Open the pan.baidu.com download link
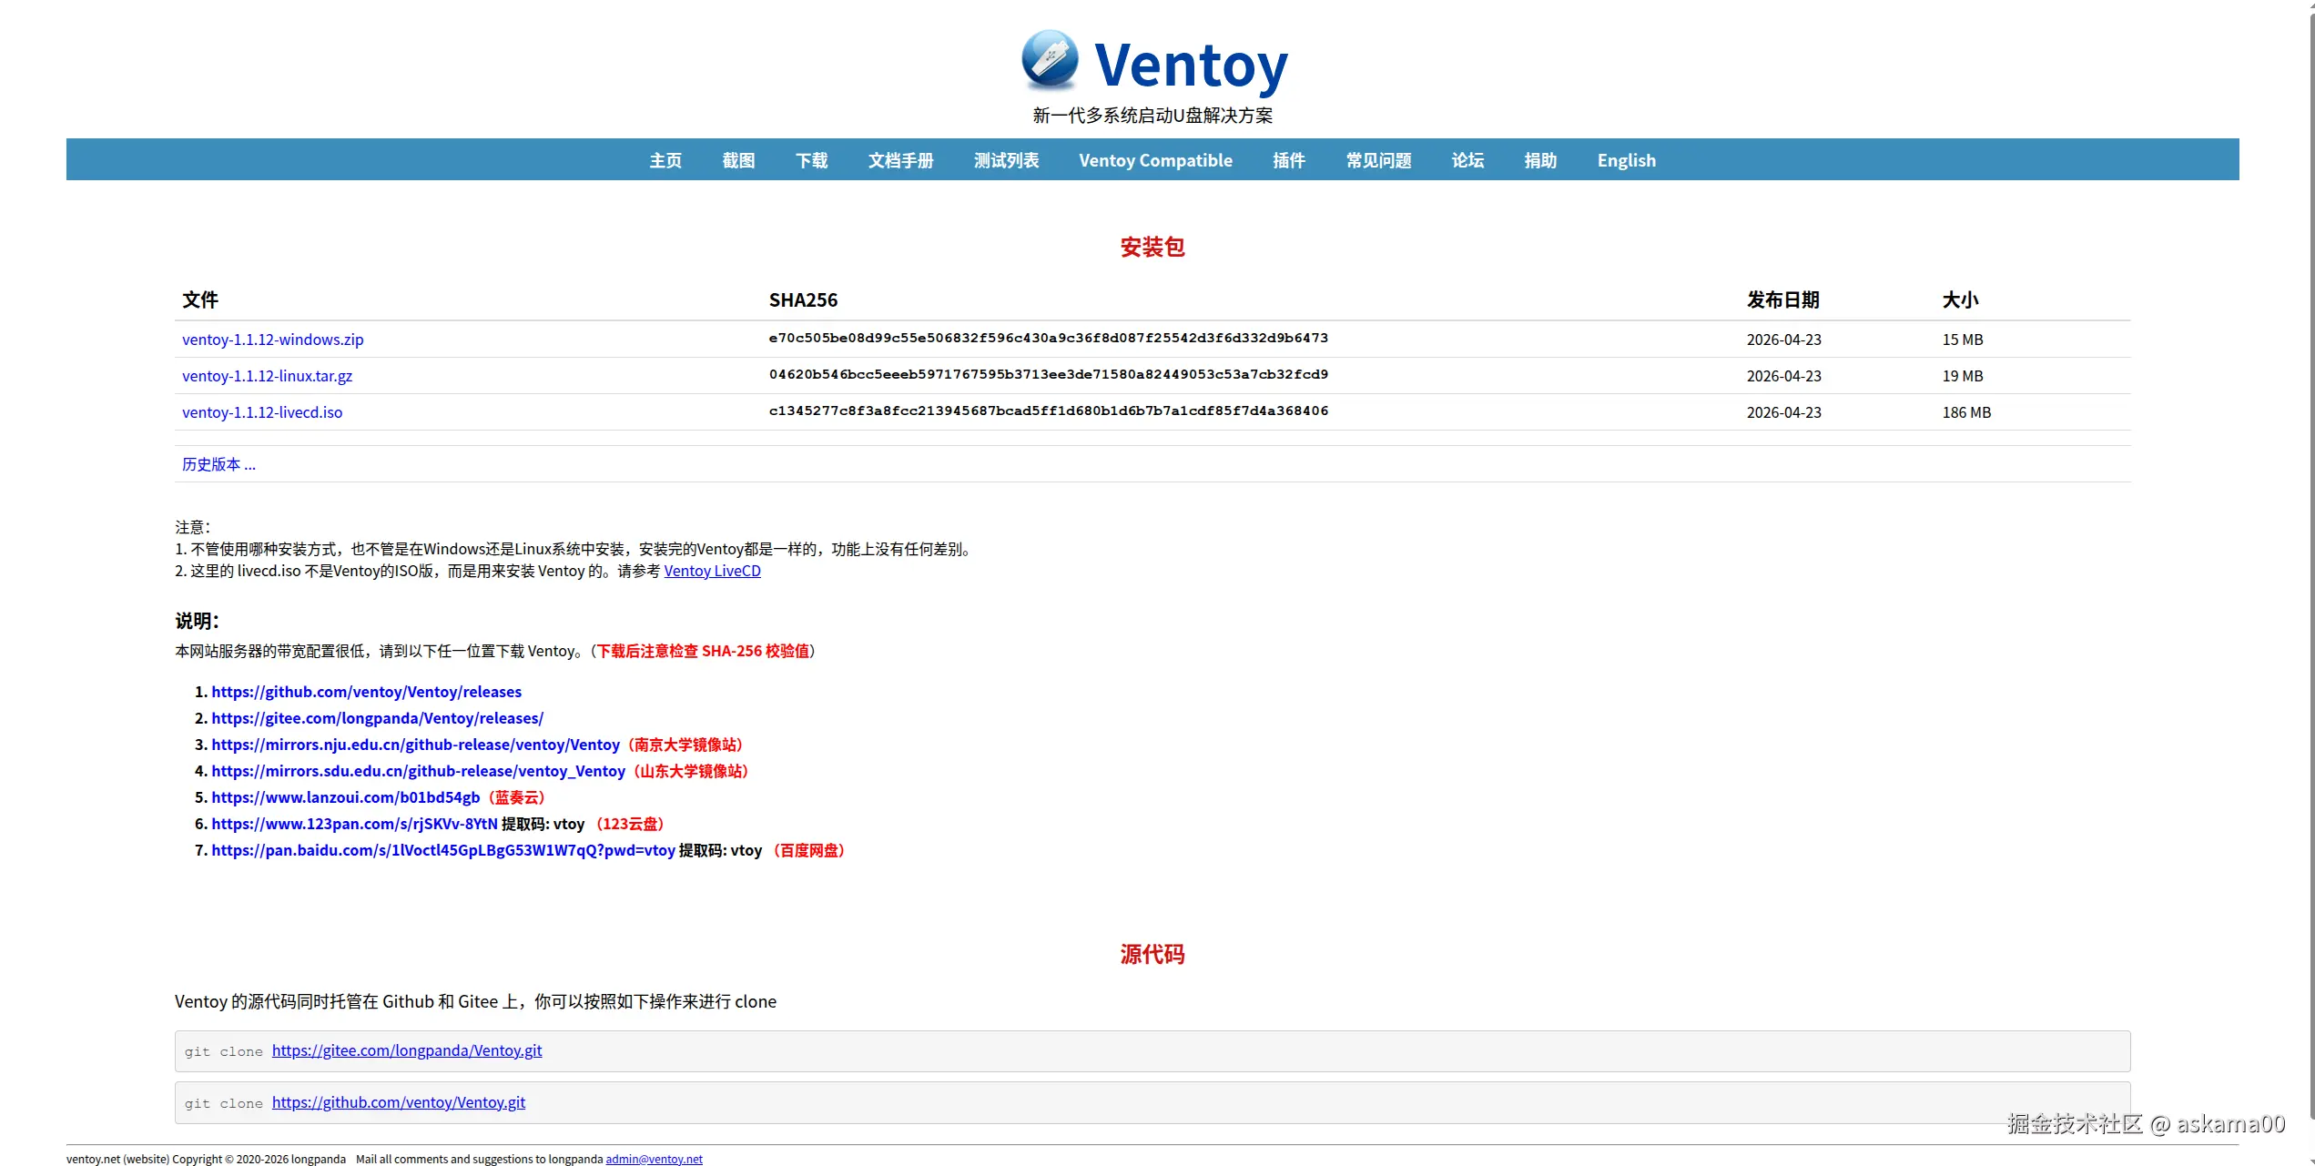The width and height of the screenshot is (2315, 1166). coord(442,850)
